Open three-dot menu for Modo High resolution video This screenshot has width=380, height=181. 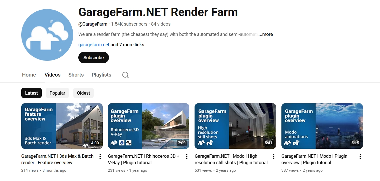(273, 157)
